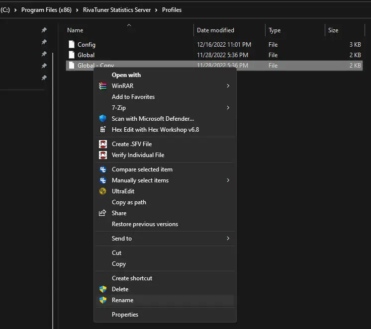Image resolution: width=371 pixels, height=329 pixels.
Task: Click breadcrumb chevron after RivaTuner Statistics Server
Action: click(x=156, y=10)
